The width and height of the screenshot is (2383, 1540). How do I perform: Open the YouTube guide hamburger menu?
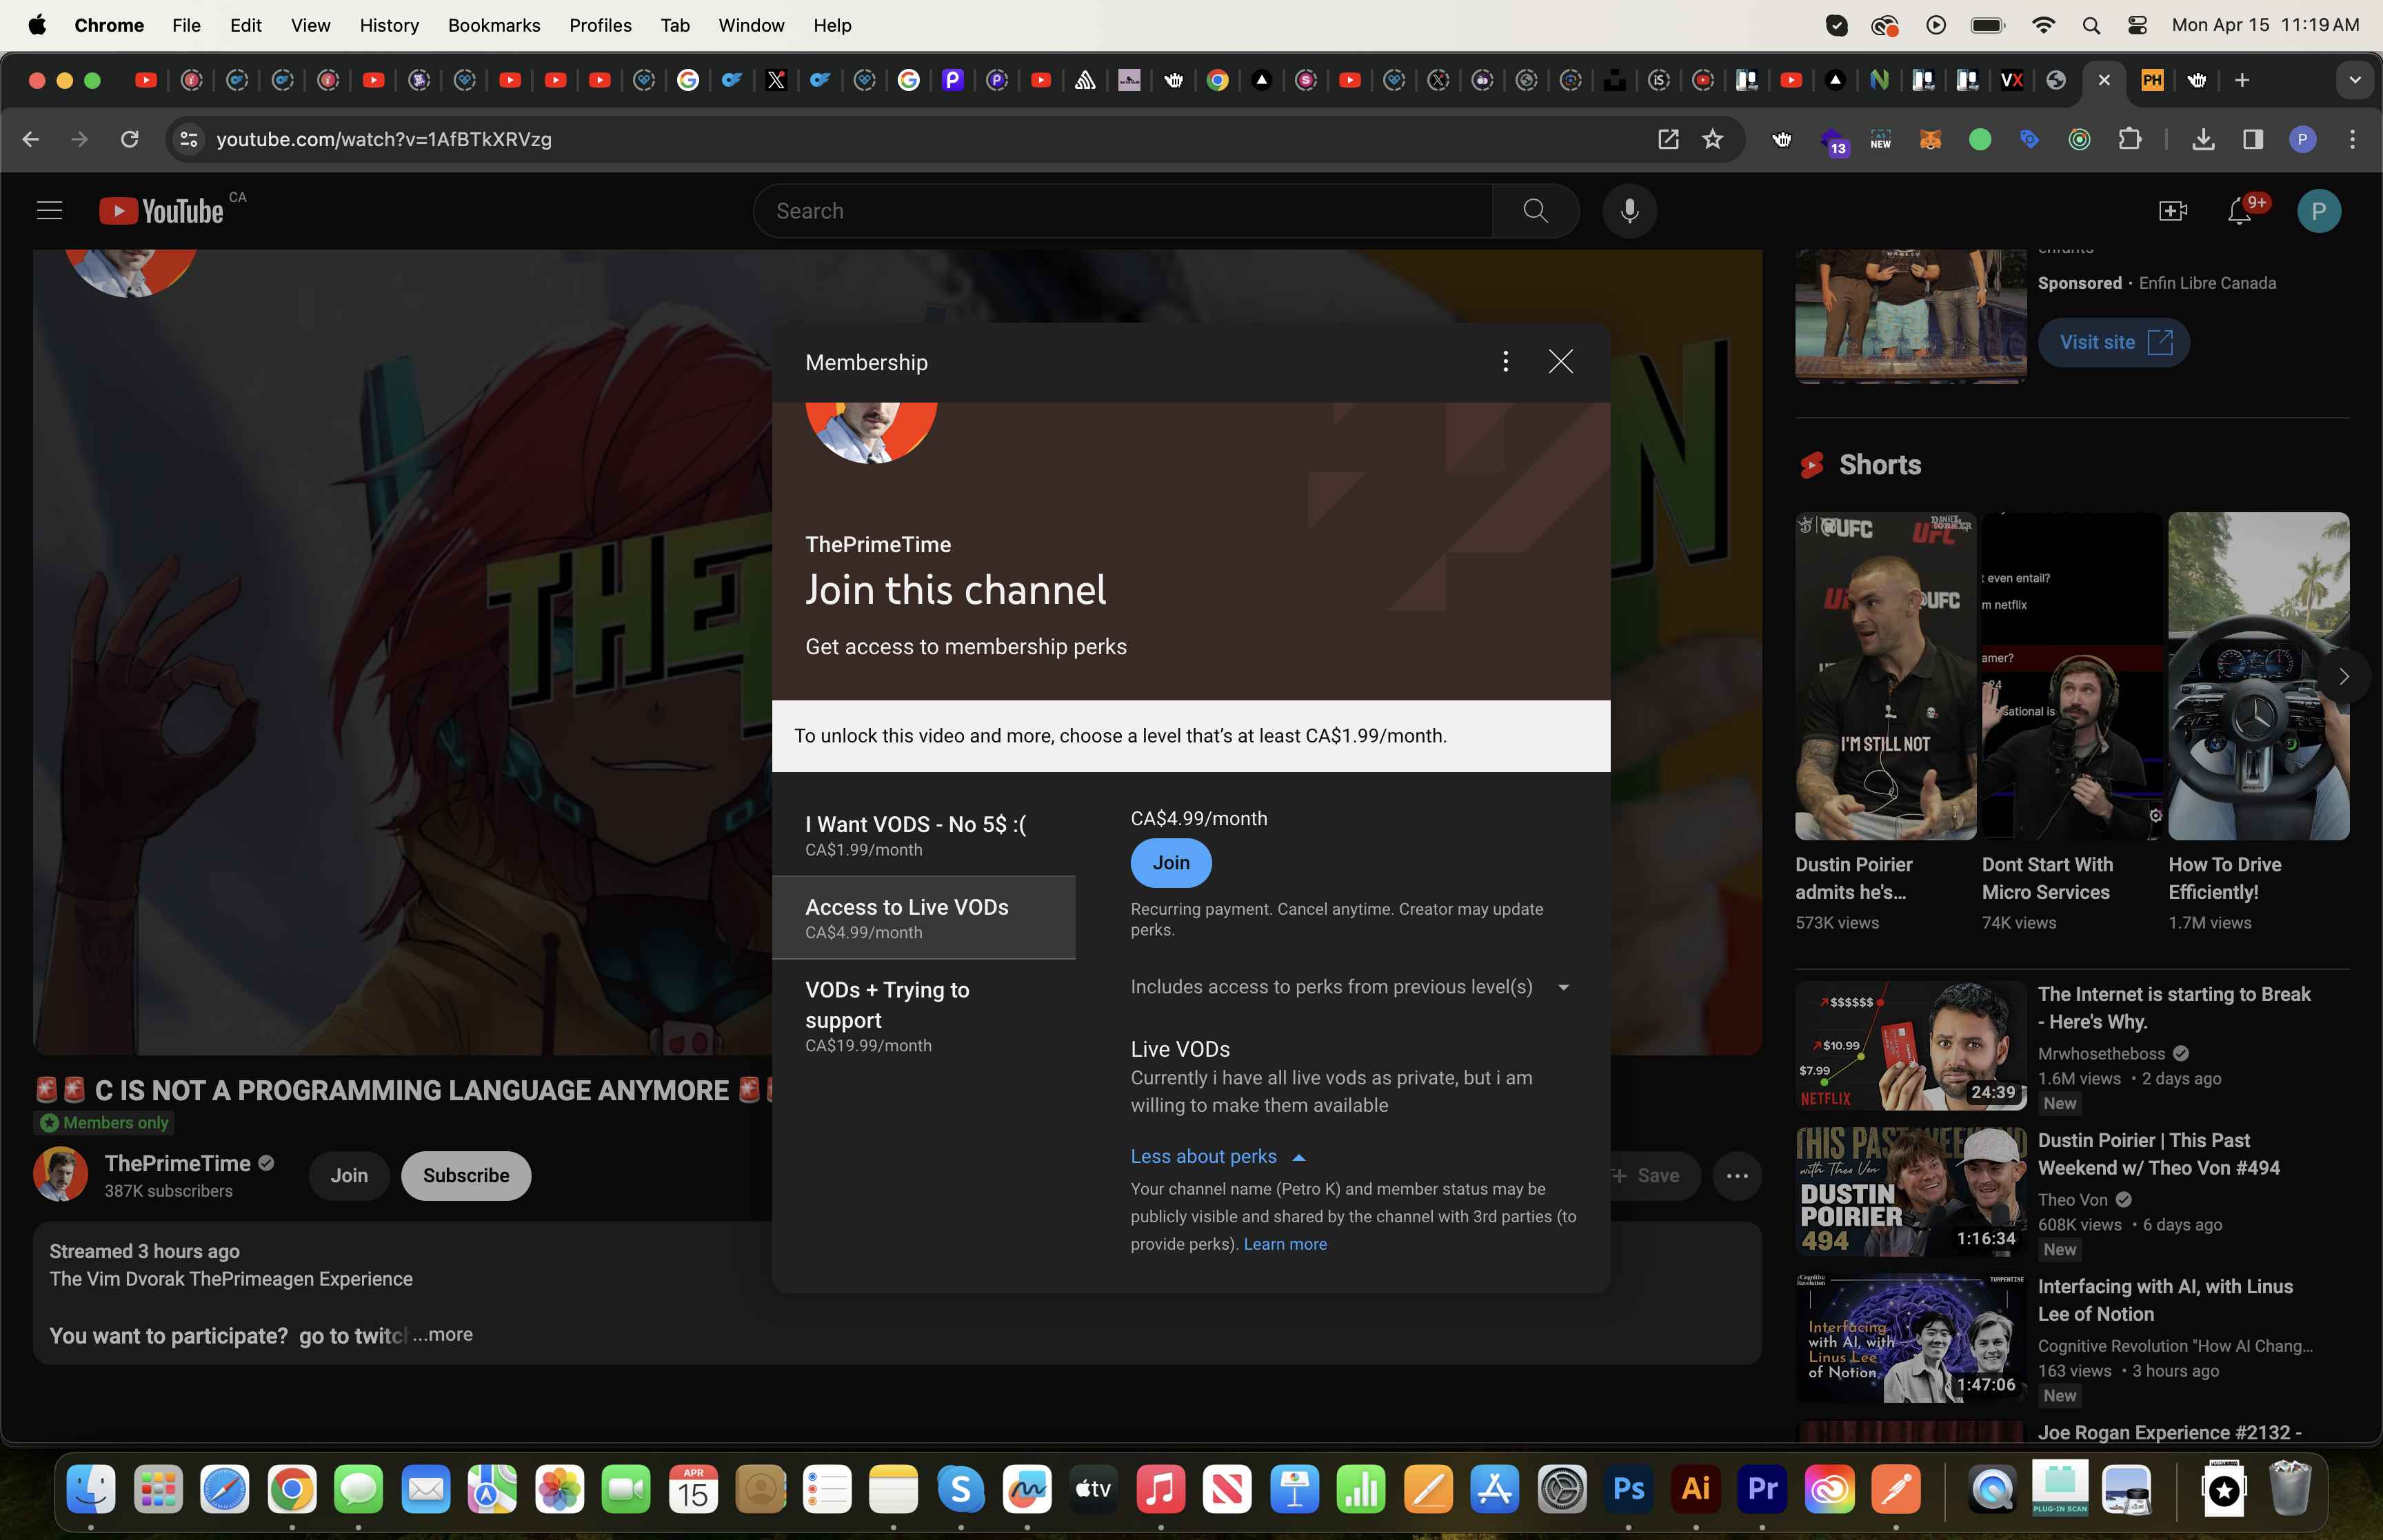pyautogui.click(x=49, y=211)
